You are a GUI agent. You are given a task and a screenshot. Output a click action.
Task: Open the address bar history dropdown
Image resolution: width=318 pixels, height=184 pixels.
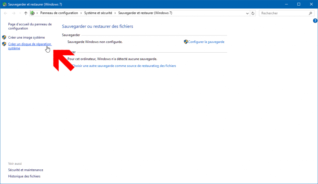pos(247,13)
